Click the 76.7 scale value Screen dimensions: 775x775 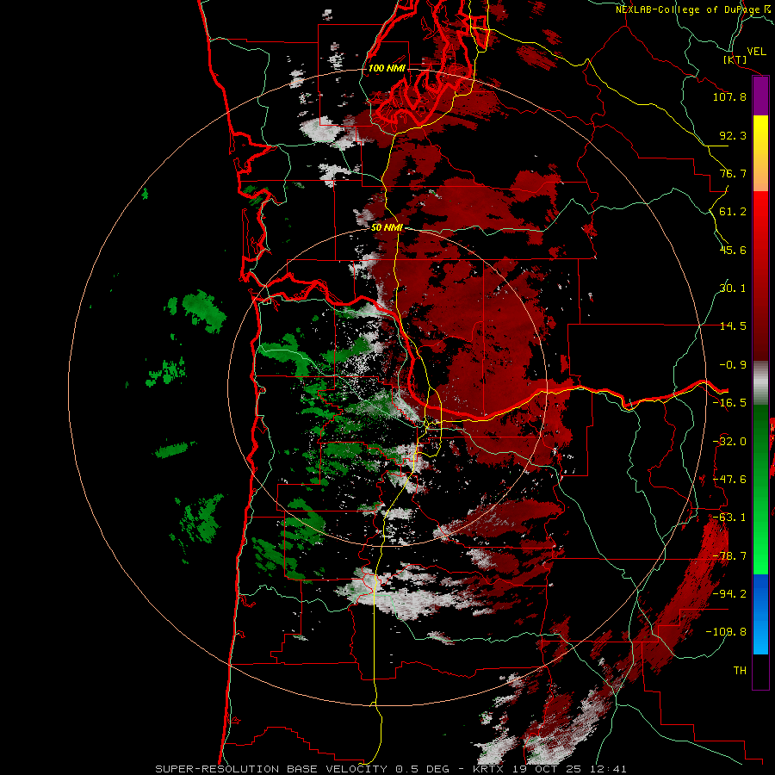[x=733, y=173]
